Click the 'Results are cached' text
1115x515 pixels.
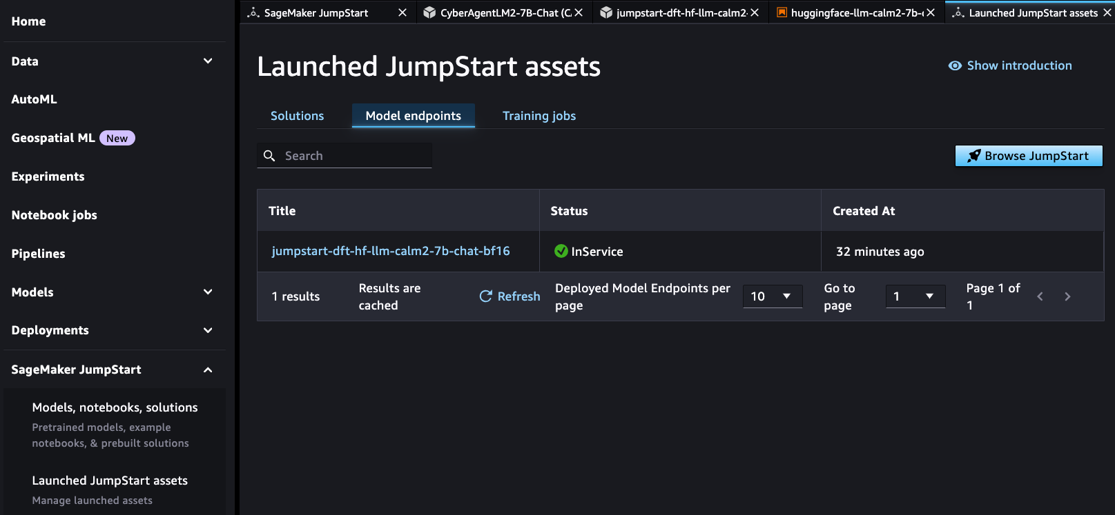point(389,296)
